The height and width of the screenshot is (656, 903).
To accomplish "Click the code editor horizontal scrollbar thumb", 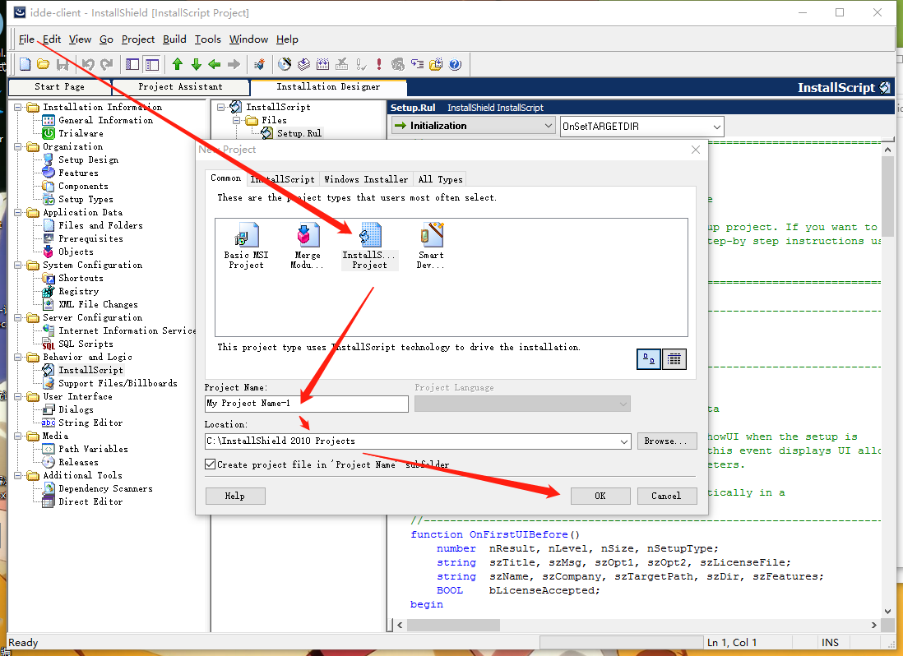I will [x=454, y=625].
